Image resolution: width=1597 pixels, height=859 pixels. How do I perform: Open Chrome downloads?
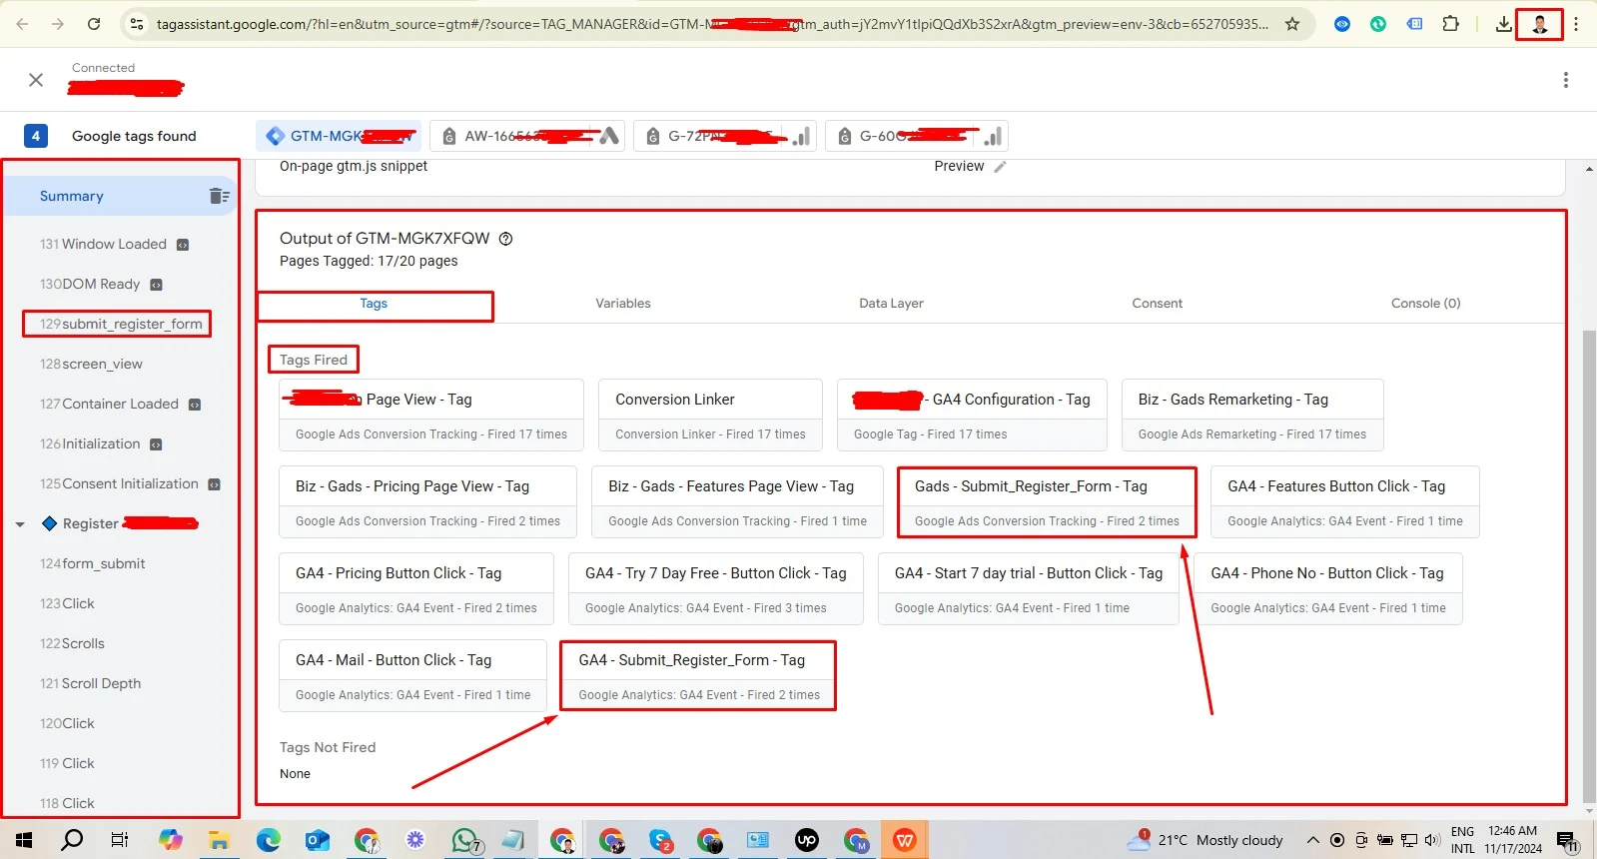coord(1503,24)
